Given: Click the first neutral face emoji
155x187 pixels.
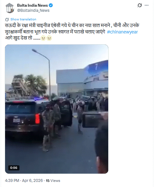Looking at the screenshot, I should pos(43,38).
